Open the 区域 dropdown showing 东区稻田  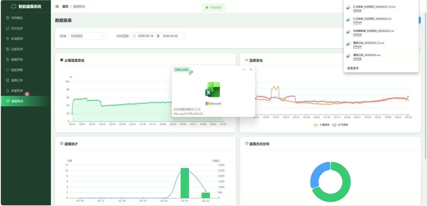[x=87, y=36]
